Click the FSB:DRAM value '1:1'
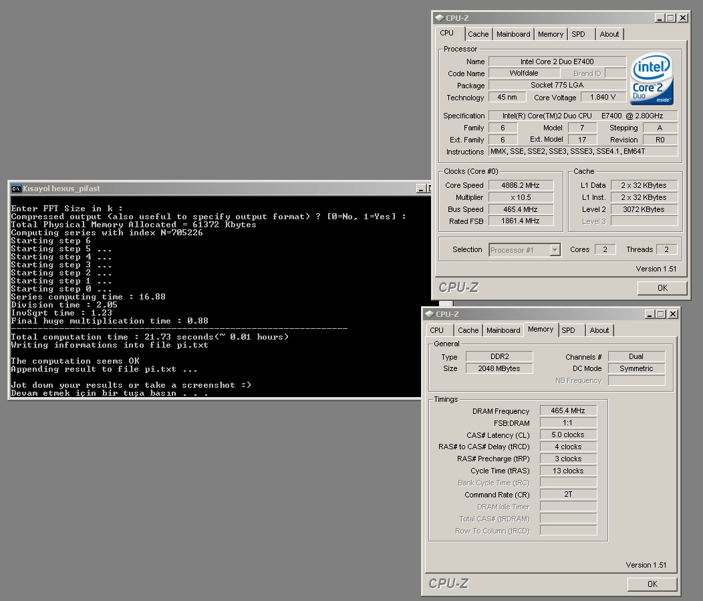 (x=568, y=423)
